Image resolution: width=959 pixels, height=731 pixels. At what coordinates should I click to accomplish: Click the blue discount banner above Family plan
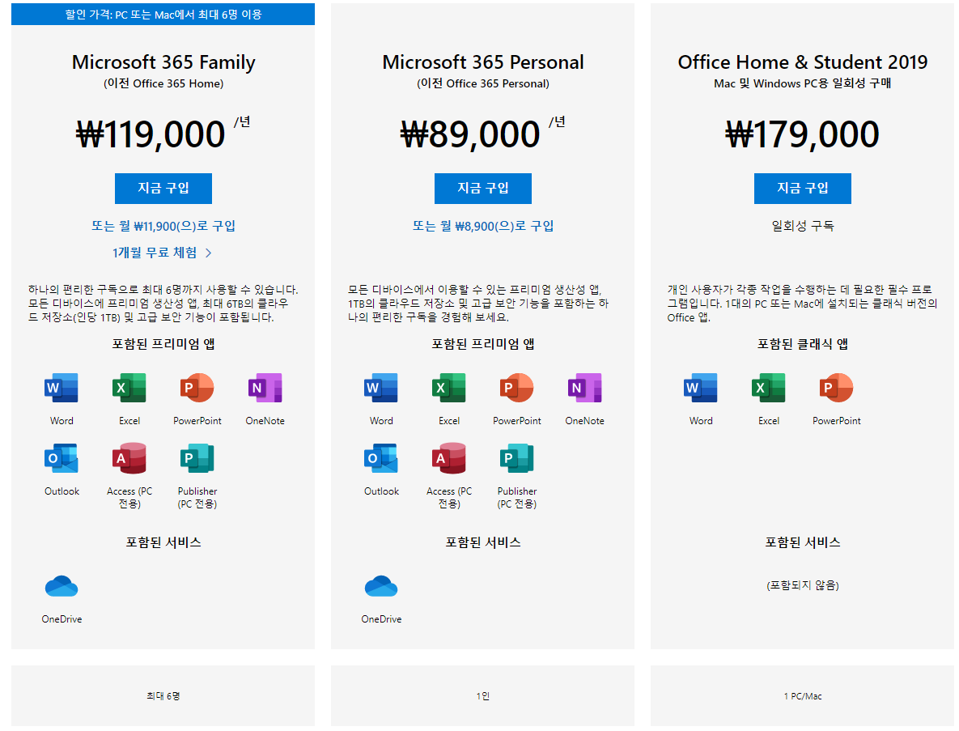pyautogui.click(x=163, y=14)
